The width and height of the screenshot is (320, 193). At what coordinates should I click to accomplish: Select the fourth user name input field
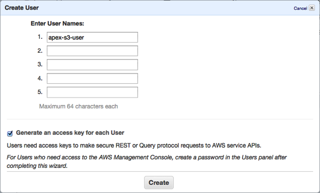[x=92, y=78]
